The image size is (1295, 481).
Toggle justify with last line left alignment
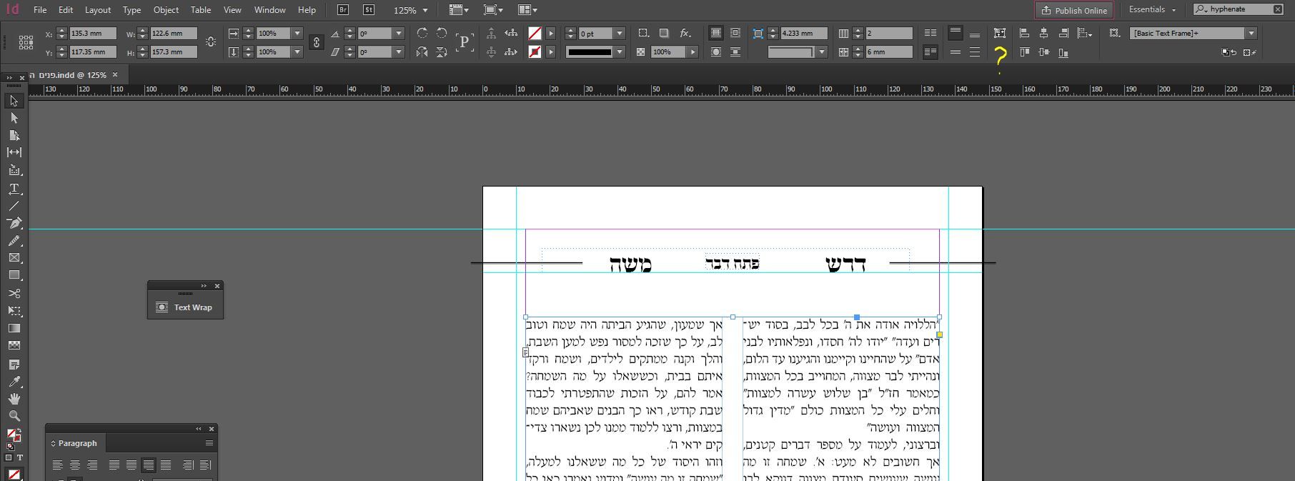click(x=114, y=465)
